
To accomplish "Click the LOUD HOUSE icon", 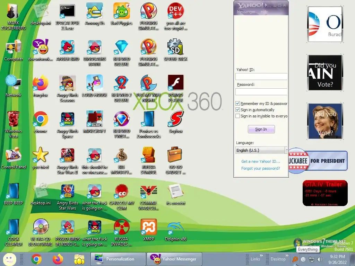I will 95,86.
